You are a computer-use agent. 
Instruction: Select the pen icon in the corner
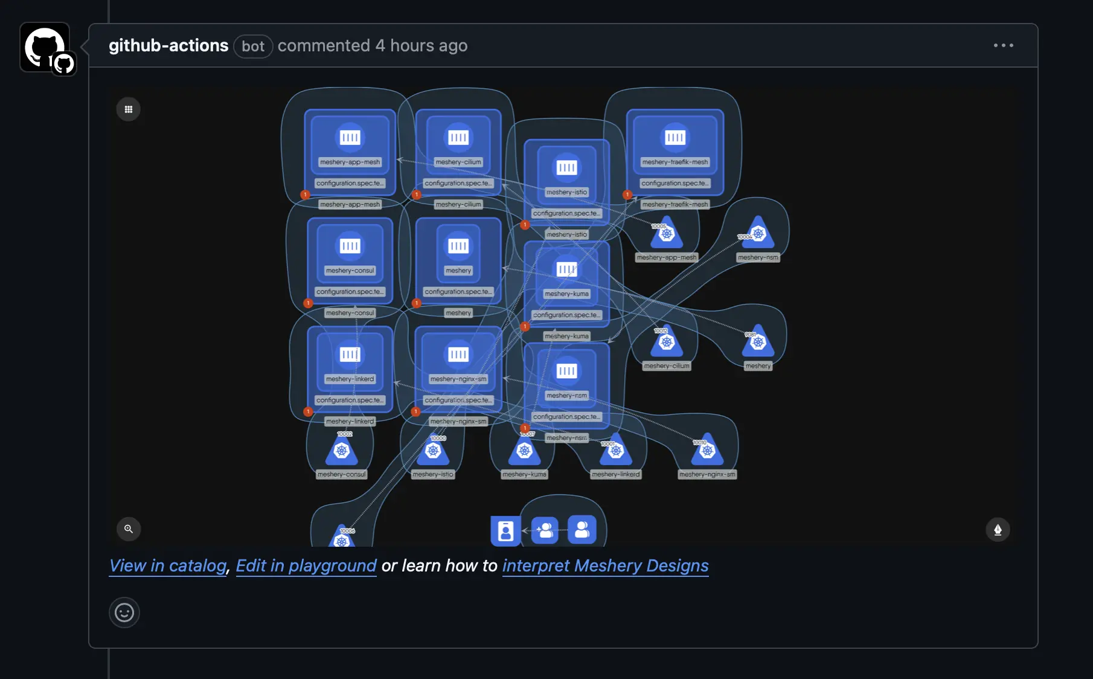coord(998,529)
